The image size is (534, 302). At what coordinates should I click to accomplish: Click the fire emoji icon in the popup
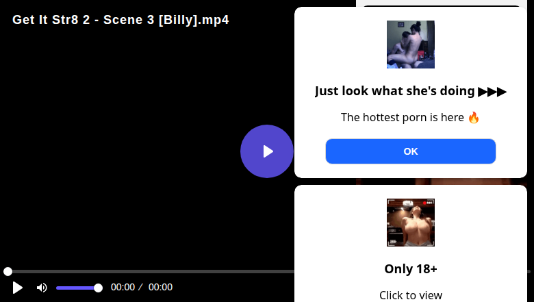point(474,118)
